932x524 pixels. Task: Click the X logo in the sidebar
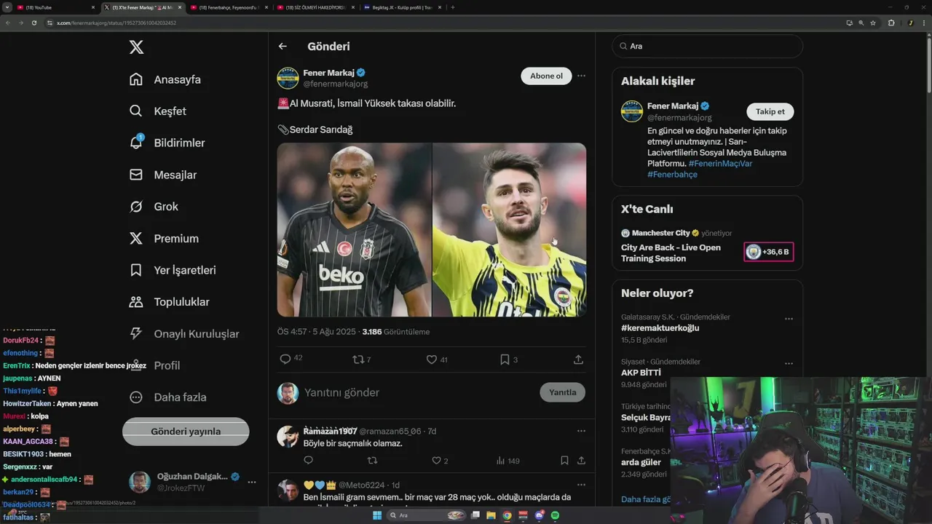click(x=136, y=47)
